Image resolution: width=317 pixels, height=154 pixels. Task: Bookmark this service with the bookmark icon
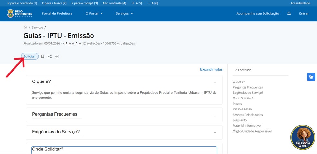click(x=43, y=56)
